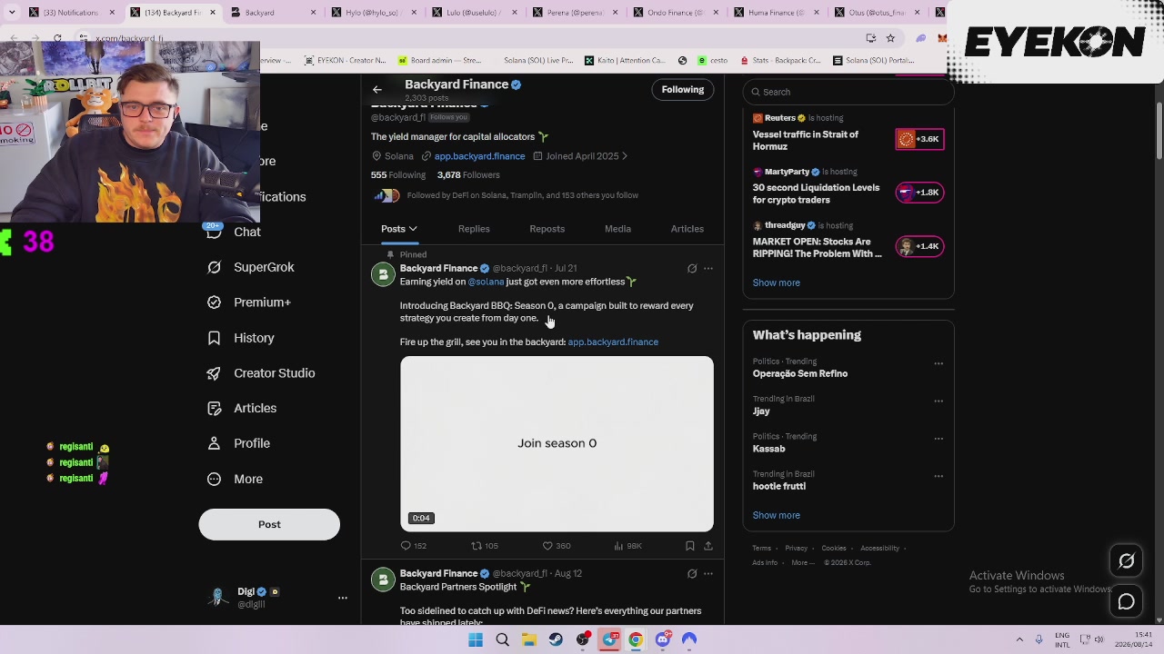
Task: Open Profile in the sidebar
Action: pos(239,443)
